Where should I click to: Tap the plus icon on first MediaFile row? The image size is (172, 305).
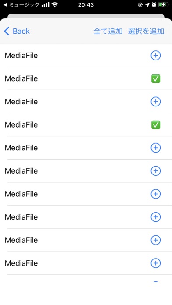tap(156, 56)
